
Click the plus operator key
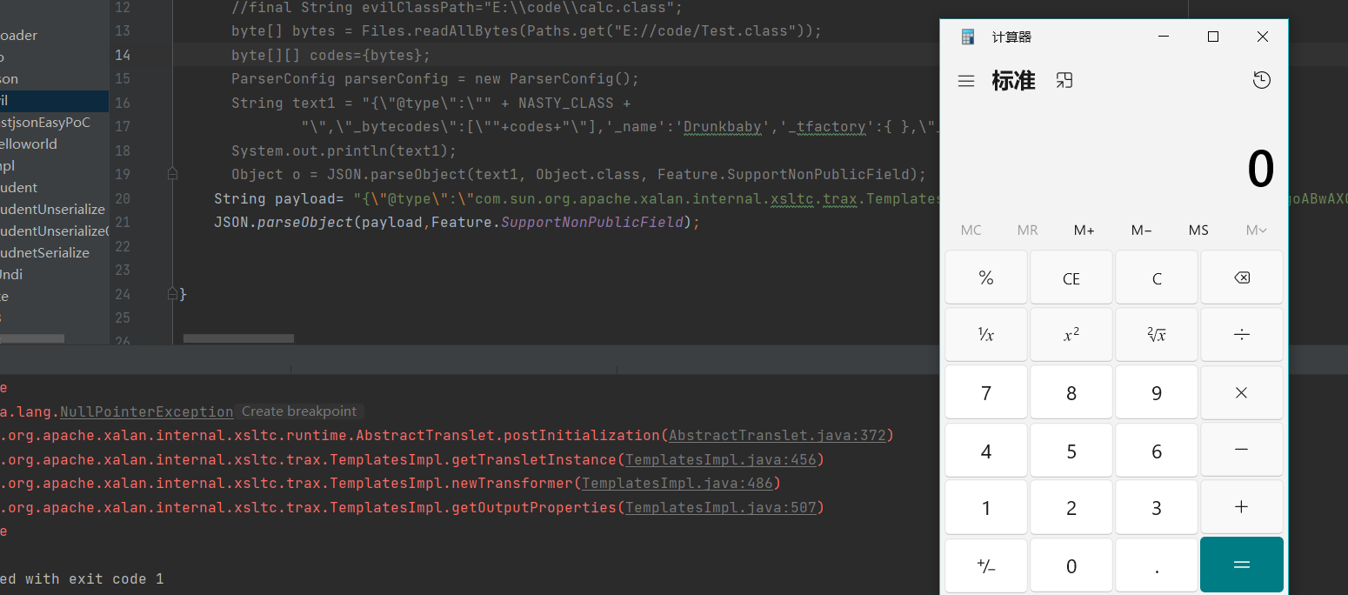1242,507
